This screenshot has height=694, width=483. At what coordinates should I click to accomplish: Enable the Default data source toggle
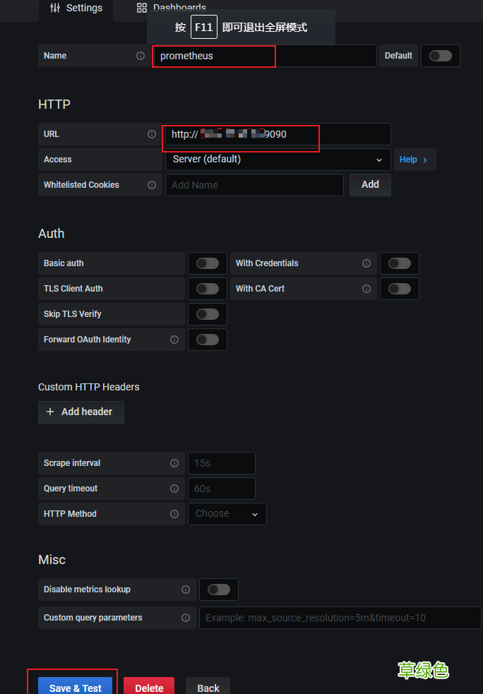click(440, 56)
